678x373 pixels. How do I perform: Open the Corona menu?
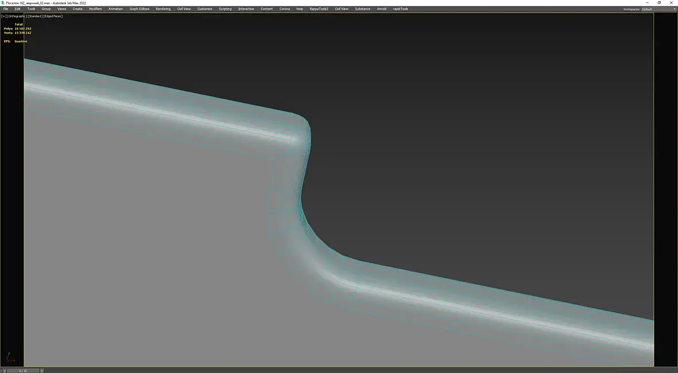(284, 9)
